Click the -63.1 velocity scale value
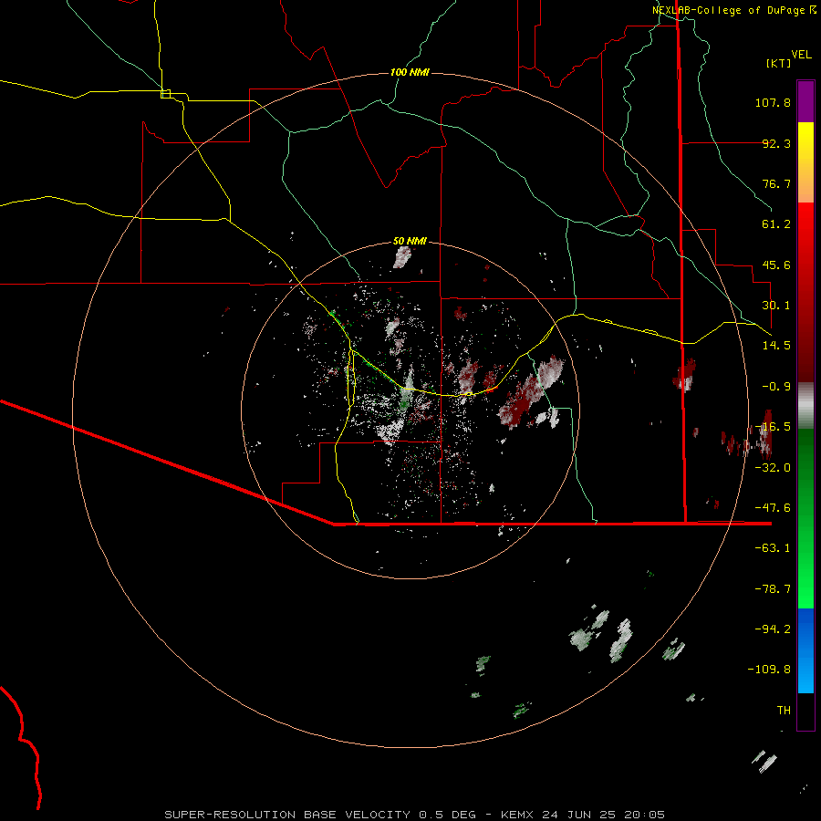Image resolution: width=821 pixels, height=821 pixels. [x=773, y=548]
